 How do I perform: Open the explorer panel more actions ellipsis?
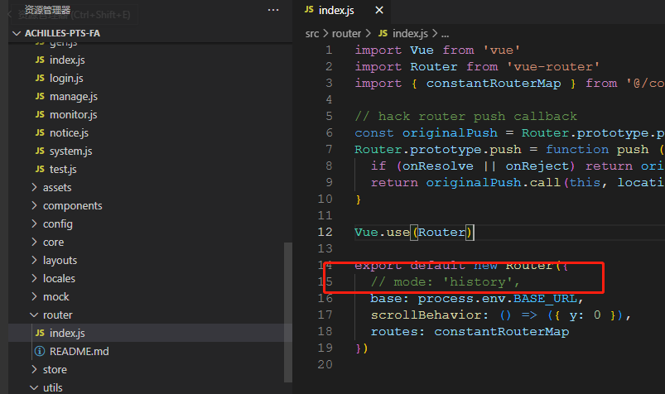(273, 10)
